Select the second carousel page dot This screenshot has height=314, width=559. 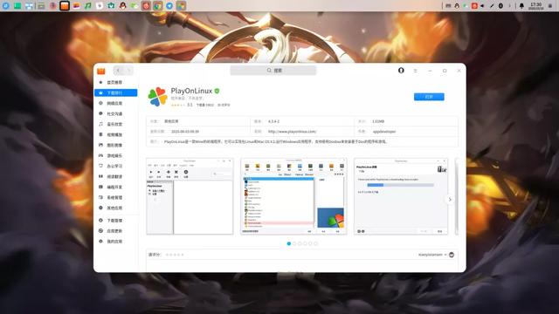click(x=294, y=243)
